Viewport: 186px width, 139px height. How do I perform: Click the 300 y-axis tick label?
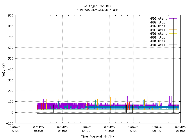(10, 80)
